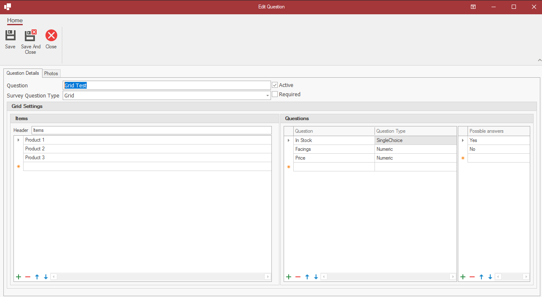Click row indicator arrow beside Yes answer
Screen dimensions: 542x297
(x=463, y=140)
